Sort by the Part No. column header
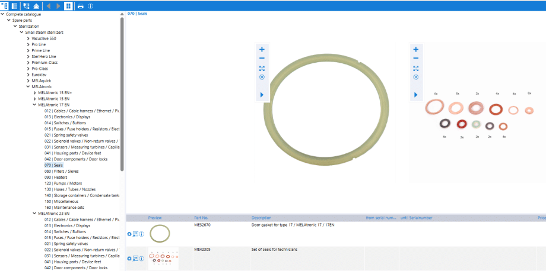This screenshot has height=271, width=546. click(x=201, y=218)
